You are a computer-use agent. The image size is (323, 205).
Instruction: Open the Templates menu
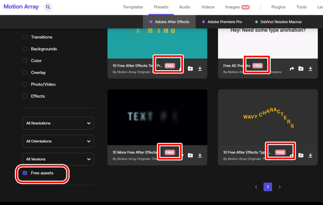pos(133,7)
